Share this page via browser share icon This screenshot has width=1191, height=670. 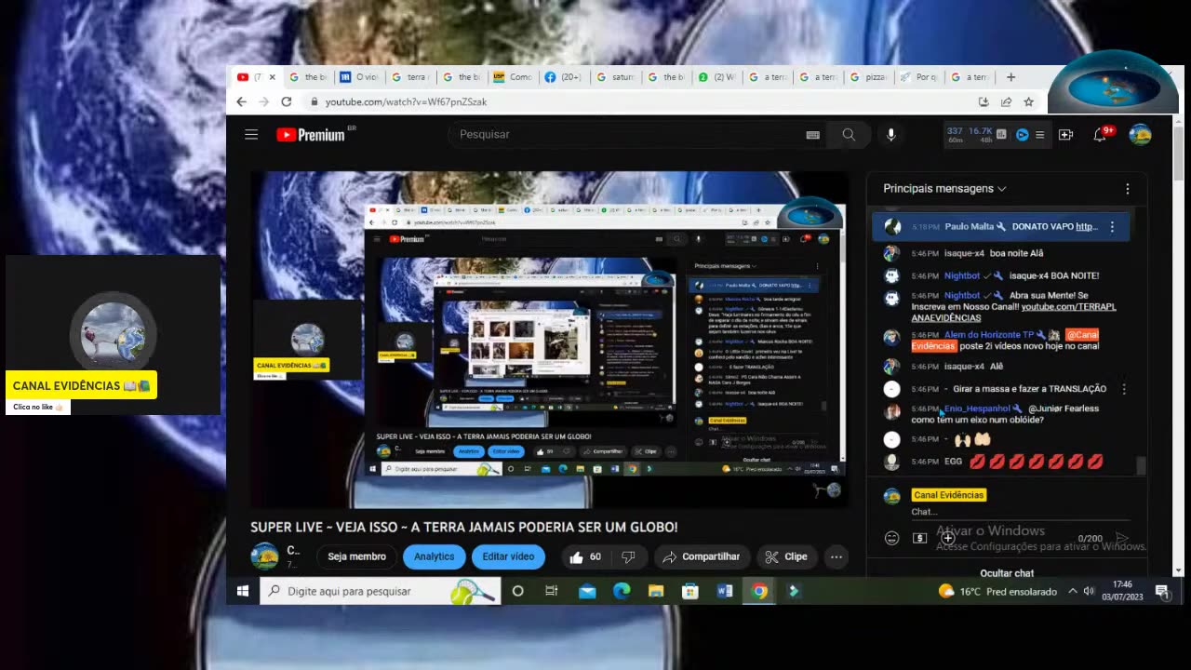pos(1006,102)
